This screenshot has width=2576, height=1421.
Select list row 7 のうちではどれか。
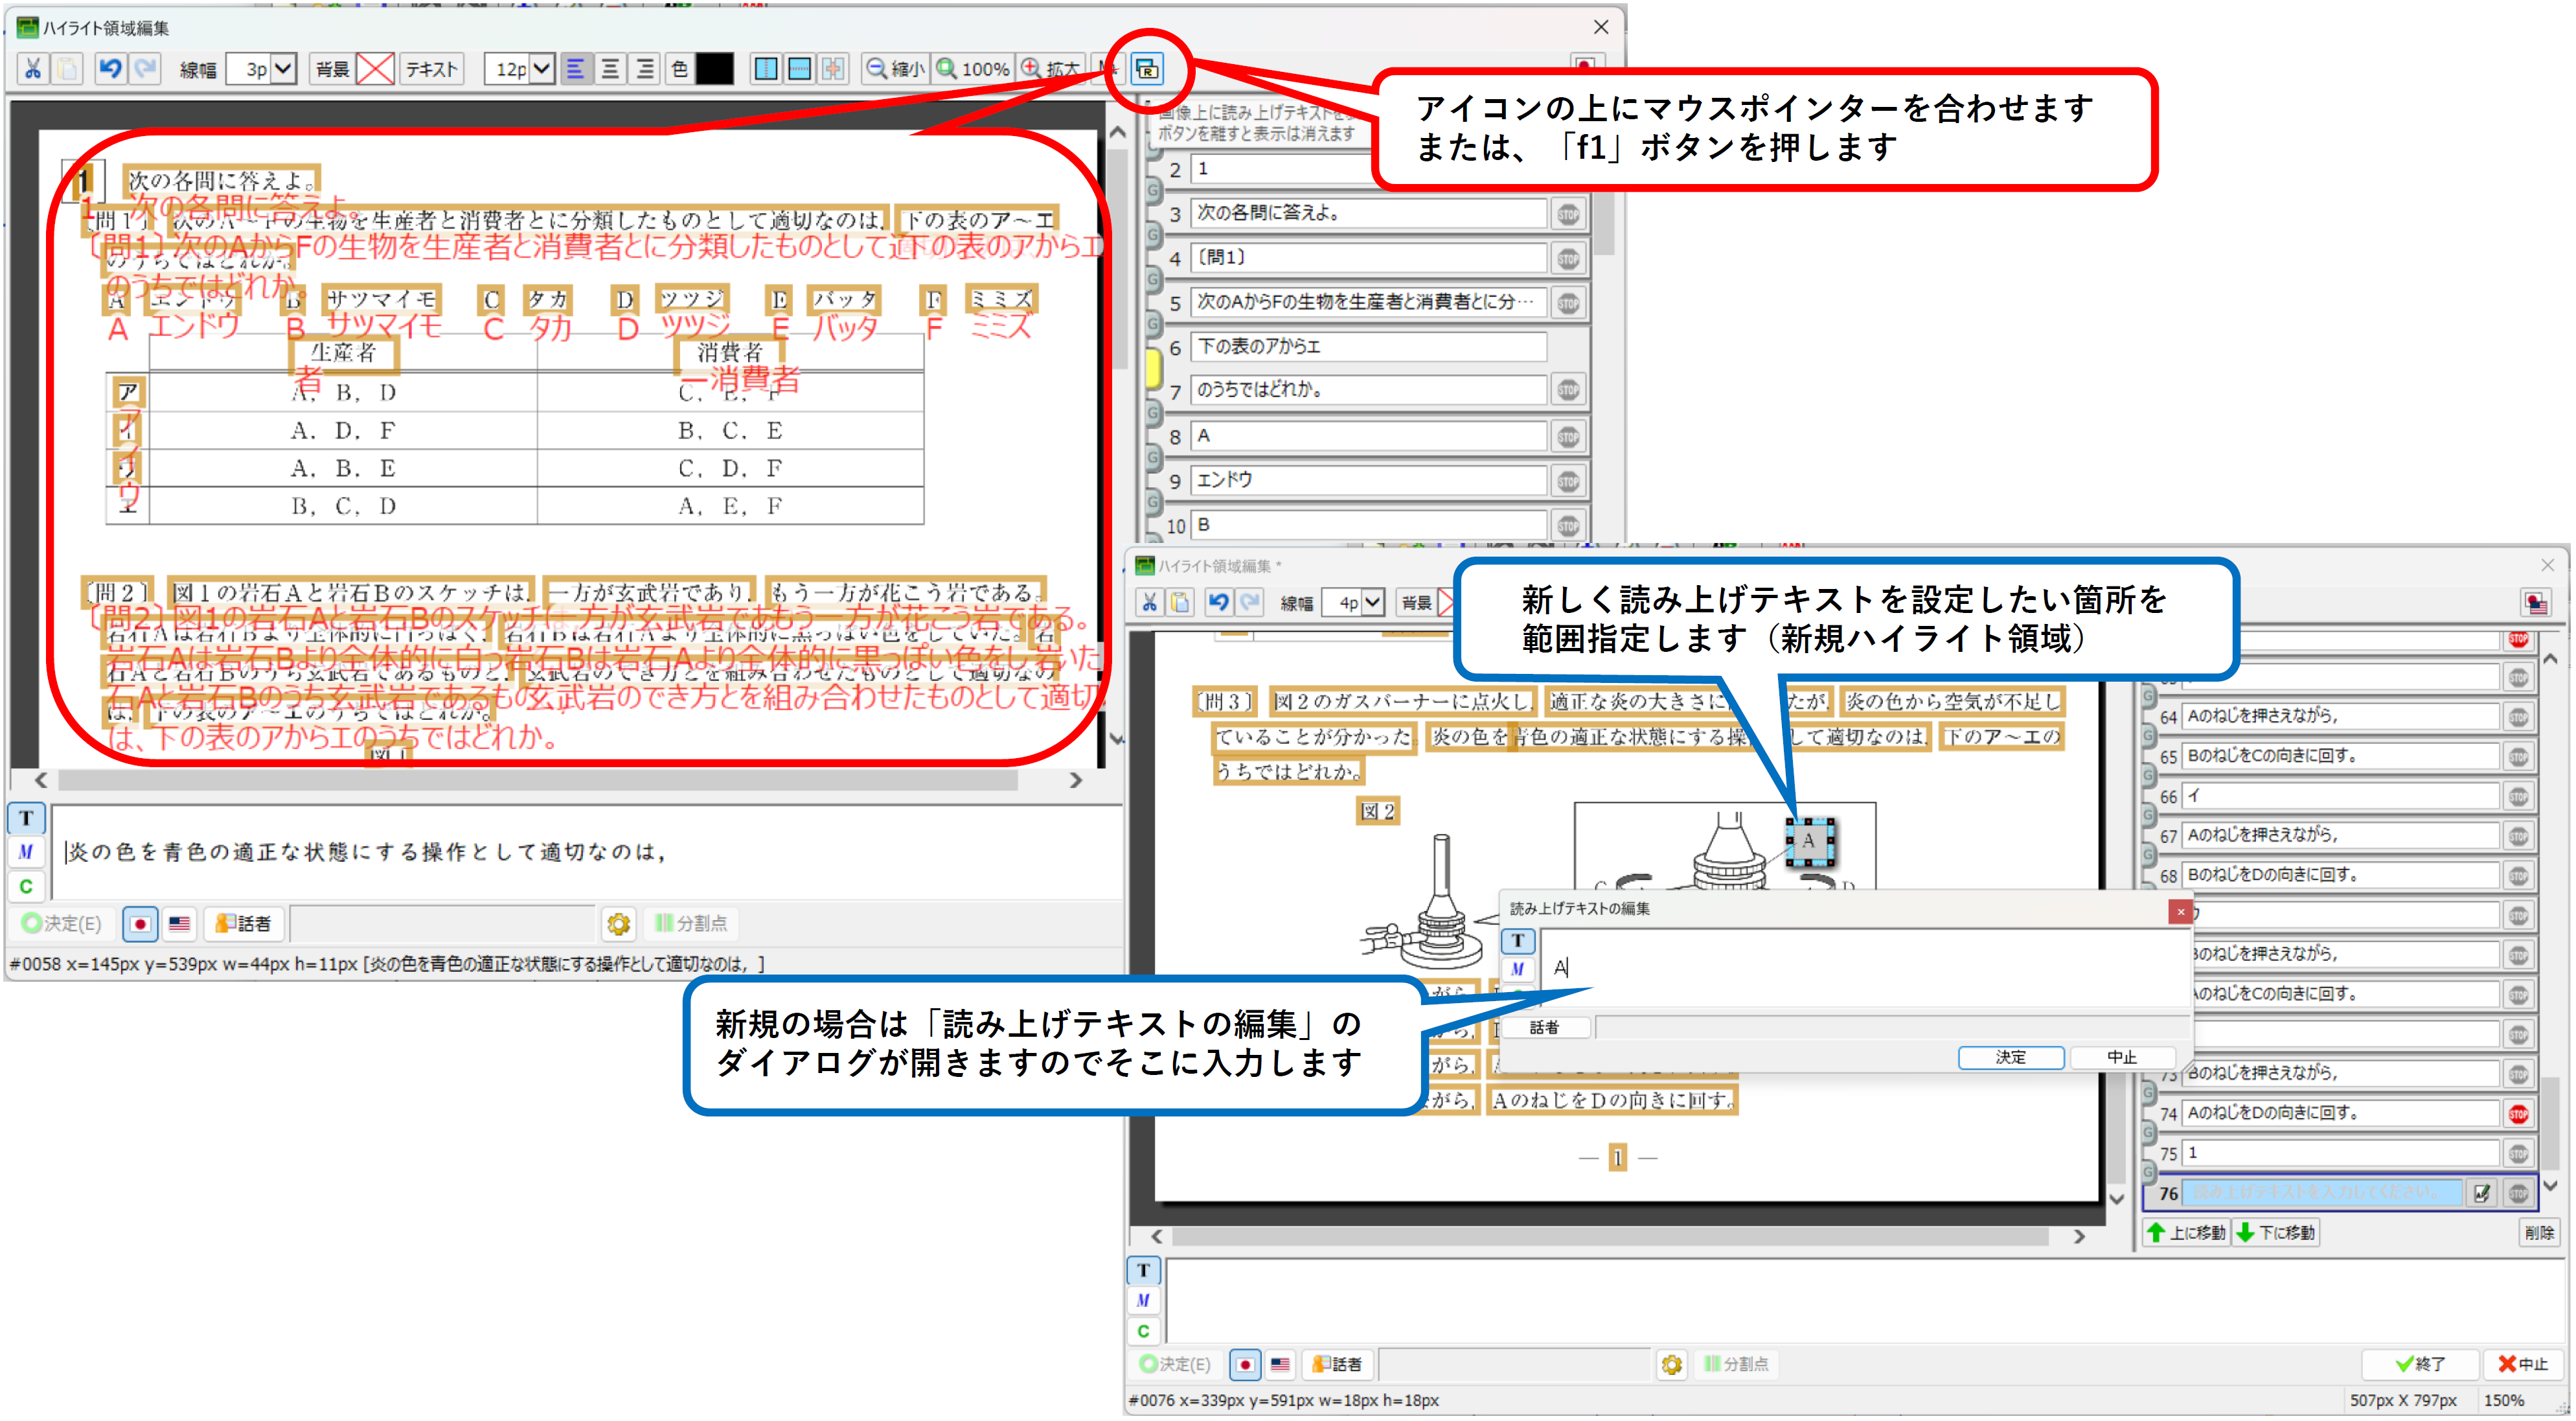point(1369,390)
